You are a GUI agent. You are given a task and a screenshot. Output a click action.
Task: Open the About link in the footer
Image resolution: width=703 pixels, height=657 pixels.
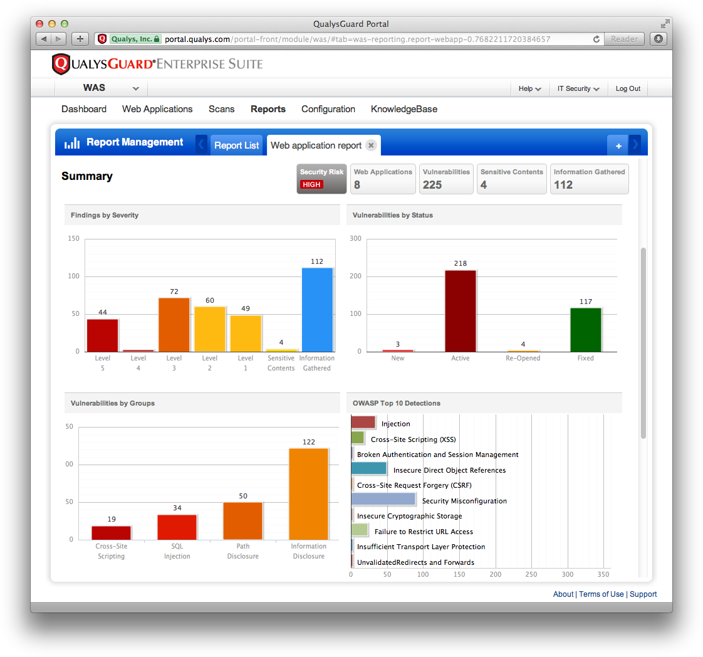pos(563,594)
